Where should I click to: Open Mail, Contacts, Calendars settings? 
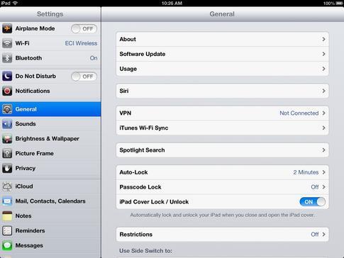[50, 201]
